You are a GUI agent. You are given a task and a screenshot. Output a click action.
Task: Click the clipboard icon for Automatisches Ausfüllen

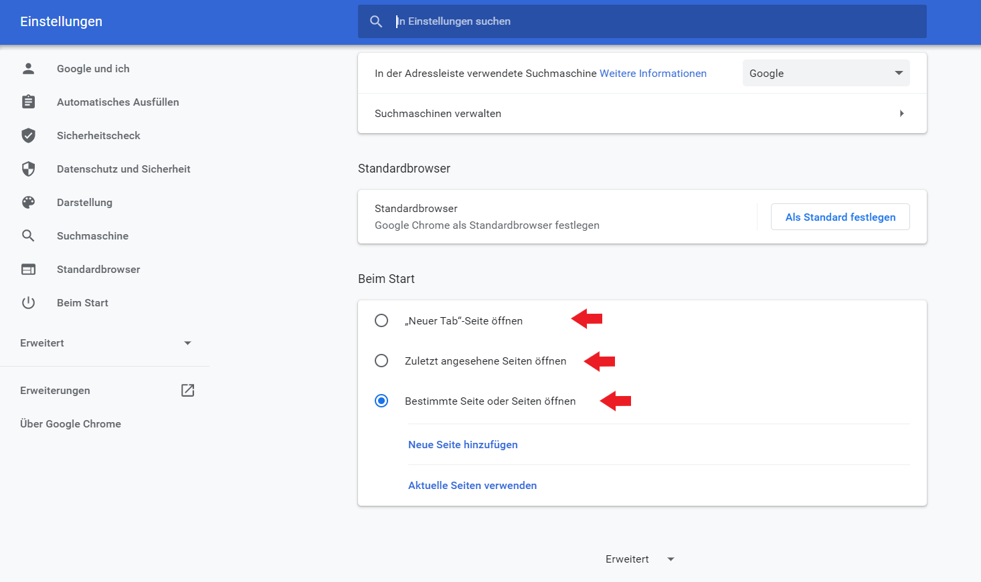tap(28, 102)
